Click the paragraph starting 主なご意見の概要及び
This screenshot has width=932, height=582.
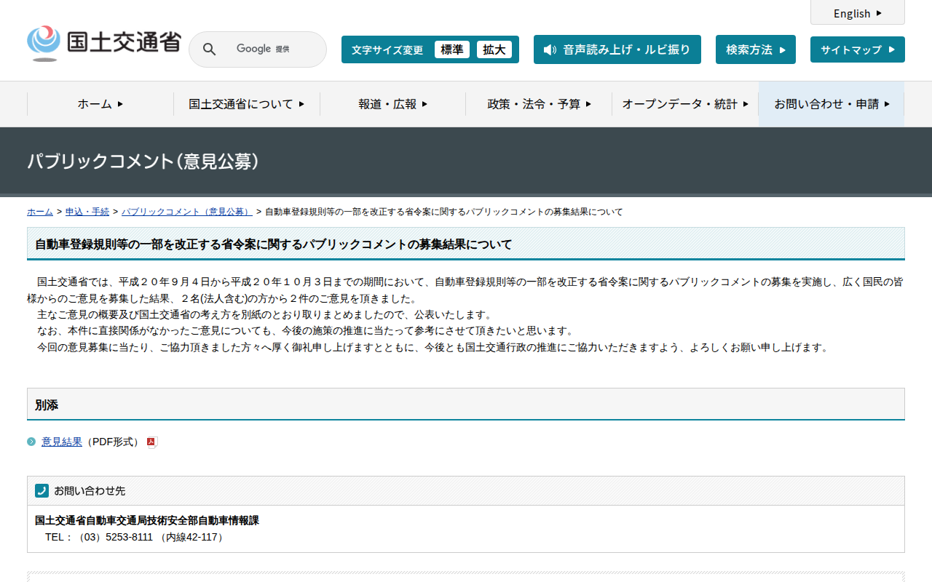(265, 314)
